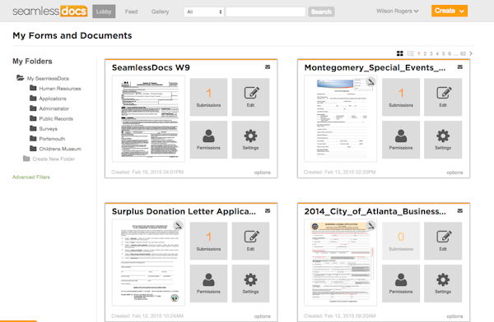The image size is (494, 322).
Task: Open Applications folder
Action: [49, 99]
